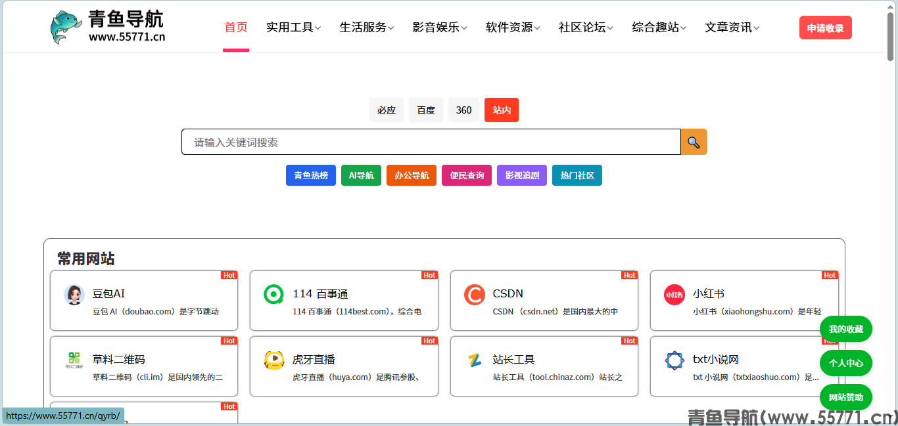Open the 草料二维码 site title
This screenshot has height=426, width=898.
coord(118,359)
